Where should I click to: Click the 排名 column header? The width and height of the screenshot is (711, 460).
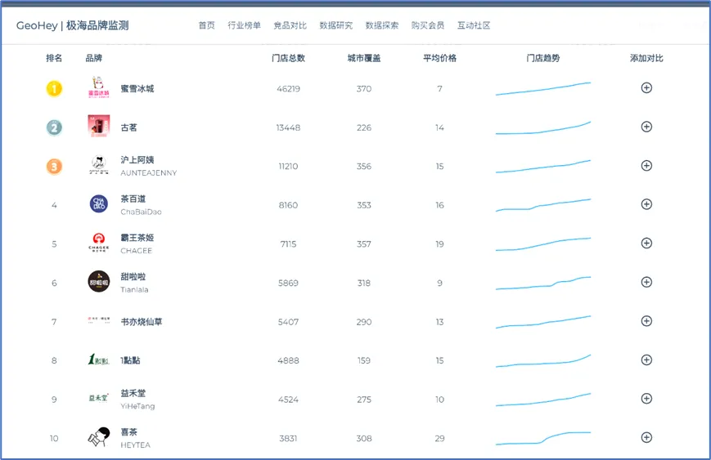click(54, 58)
